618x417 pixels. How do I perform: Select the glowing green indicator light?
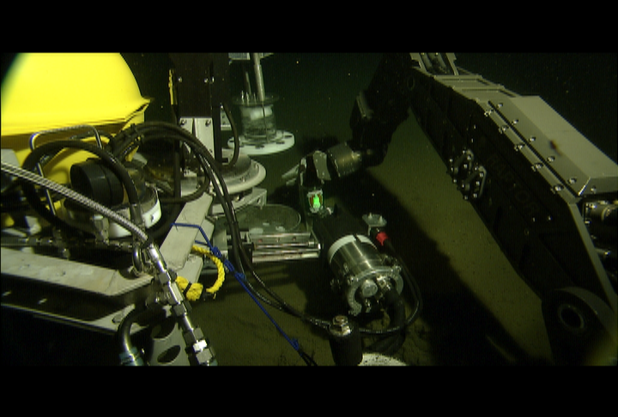[x=316, y=201]
